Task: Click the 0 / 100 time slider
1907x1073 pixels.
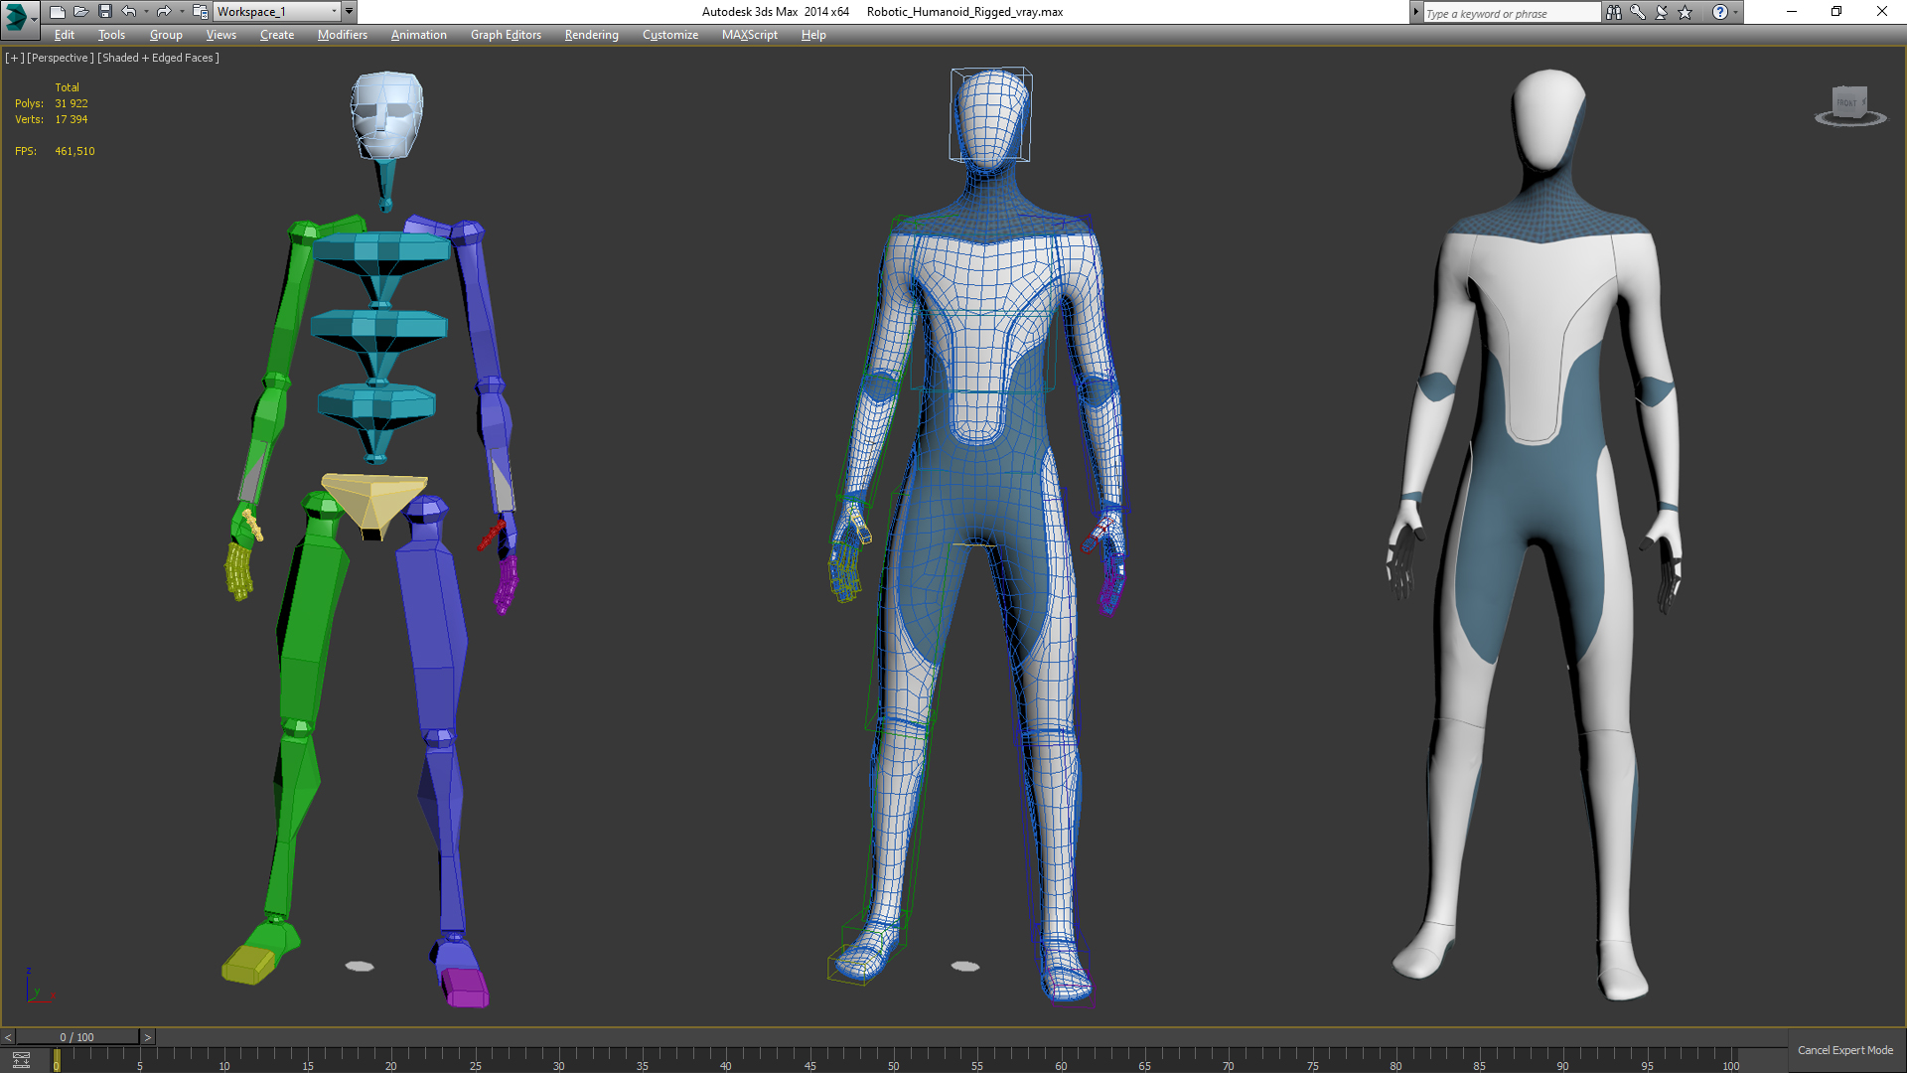Action: (77, 1037)
